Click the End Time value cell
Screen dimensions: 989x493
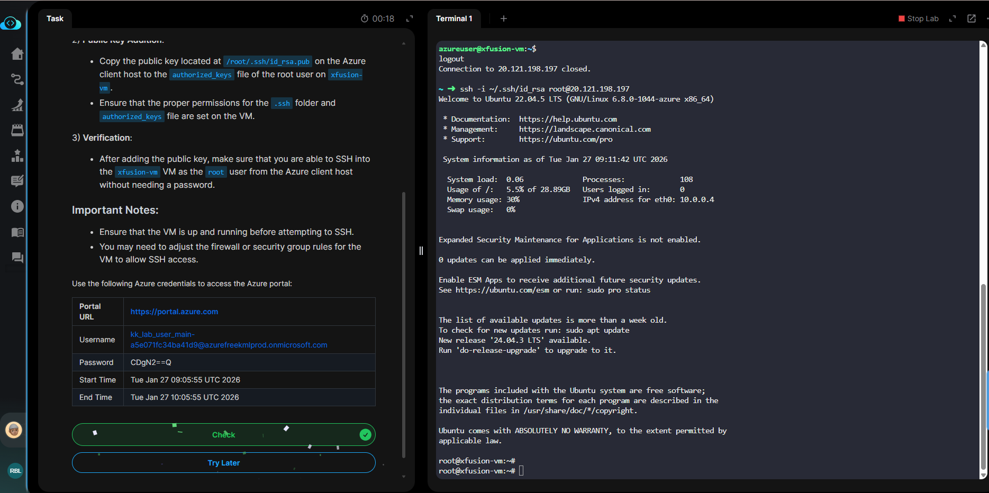tap(249, 397)
